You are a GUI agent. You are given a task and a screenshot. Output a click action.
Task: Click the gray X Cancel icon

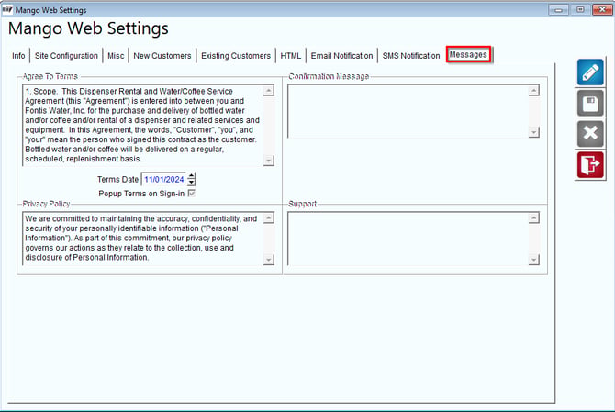590,134
